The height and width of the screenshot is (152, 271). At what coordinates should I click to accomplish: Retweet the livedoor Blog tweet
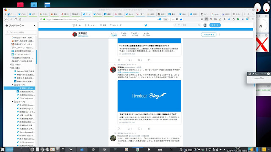pos(129,128)
